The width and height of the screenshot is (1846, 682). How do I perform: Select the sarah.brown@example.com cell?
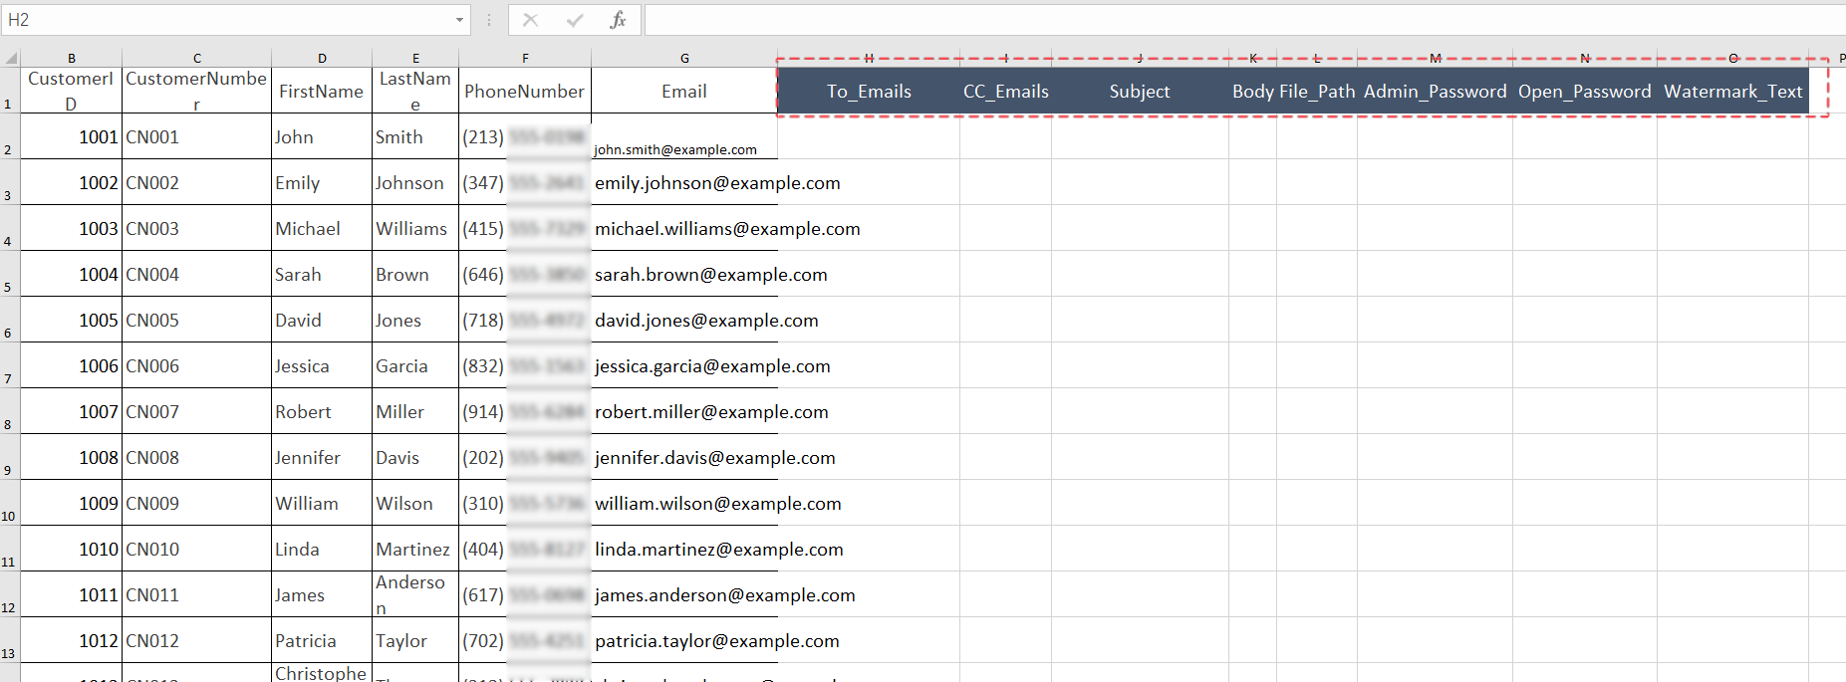[x=684, y=274]
